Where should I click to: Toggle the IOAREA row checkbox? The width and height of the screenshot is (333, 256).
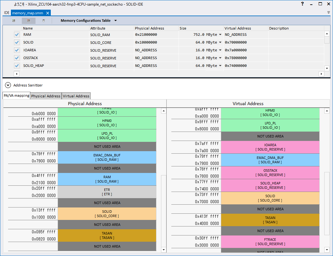coord(17,50)
